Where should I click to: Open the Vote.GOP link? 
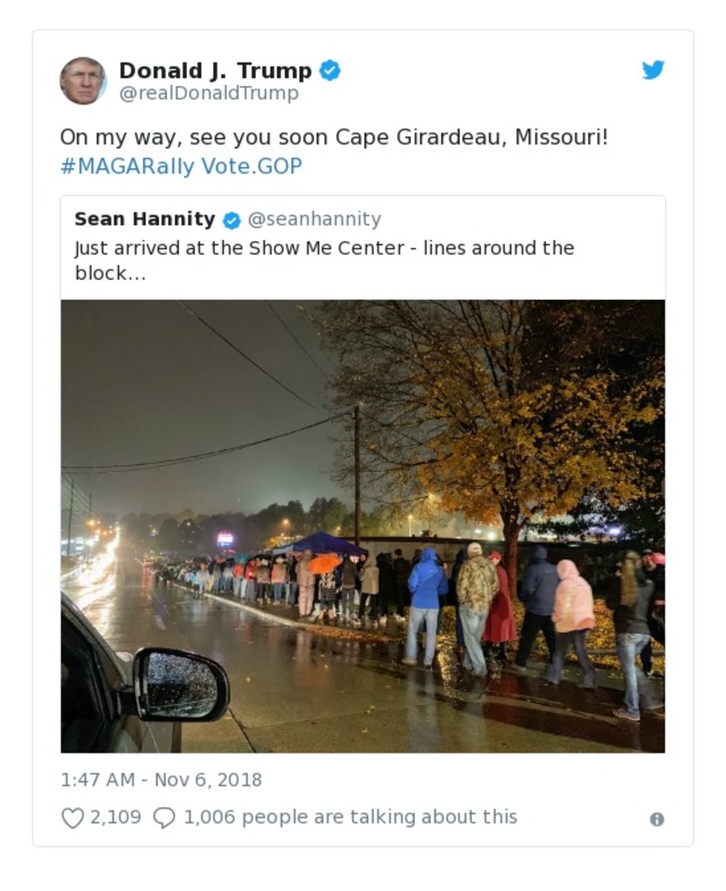pyautogui.click(x=251, y=166)
